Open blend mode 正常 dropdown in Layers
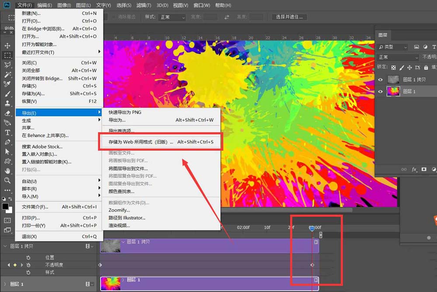The height and width of the screenshot is (292, 437). click(398, 57)
